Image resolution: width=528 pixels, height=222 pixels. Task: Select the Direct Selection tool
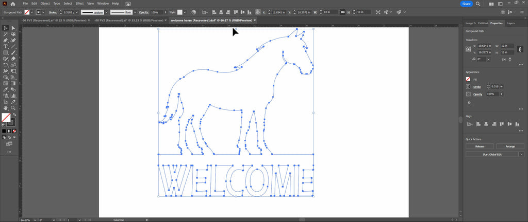pos(13,28)
